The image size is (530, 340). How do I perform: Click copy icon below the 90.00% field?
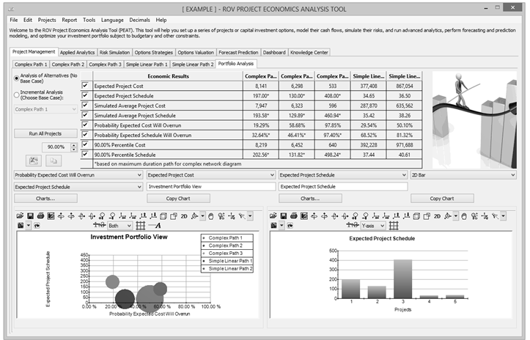pos(54,161)
